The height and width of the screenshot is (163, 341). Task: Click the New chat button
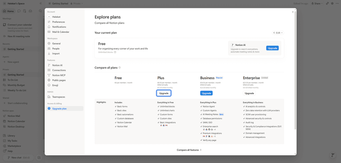(18, 158)
